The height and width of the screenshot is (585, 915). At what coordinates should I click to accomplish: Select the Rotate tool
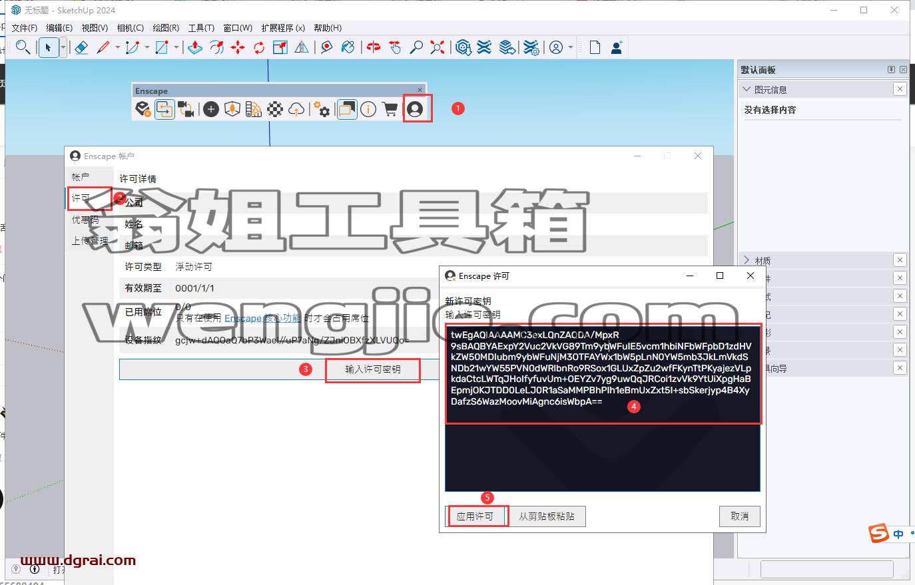tap(259, 47)
